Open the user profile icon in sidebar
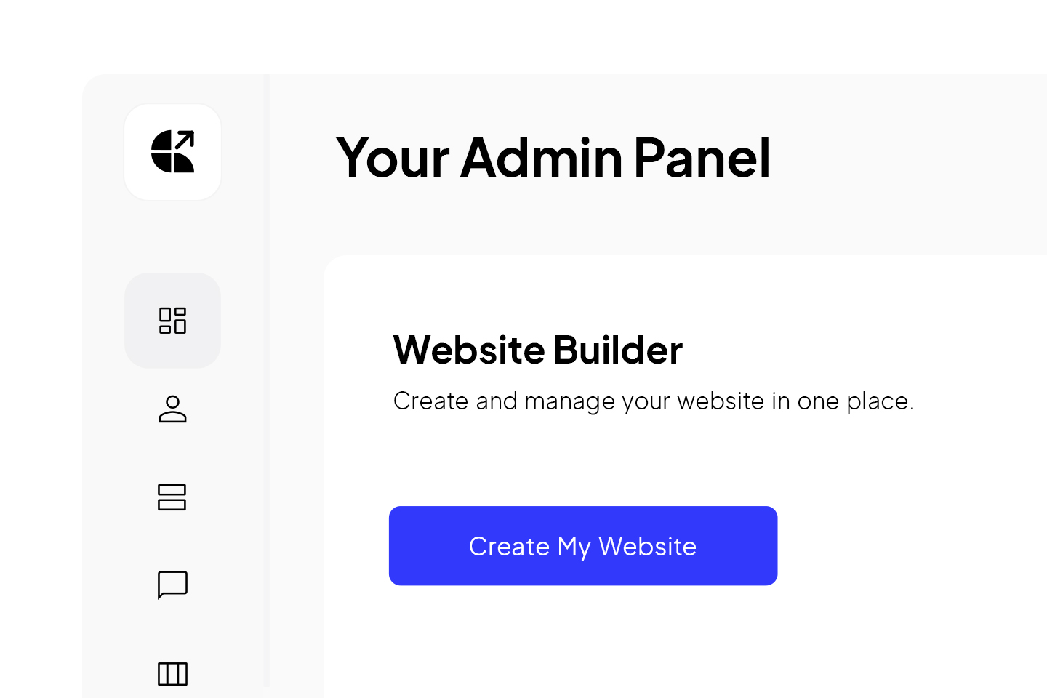The width and height of the screenshot is (1047, 698). click(x=173, y=409)
